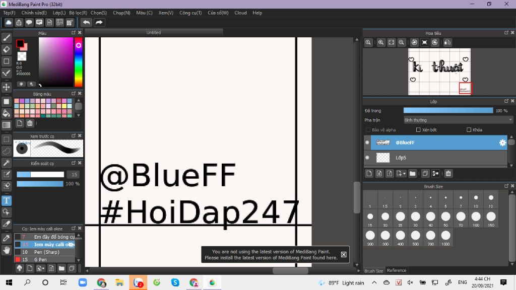Click the Redo arrow
The height and width of the screenshot is (290, 516).
coord(99,22)
